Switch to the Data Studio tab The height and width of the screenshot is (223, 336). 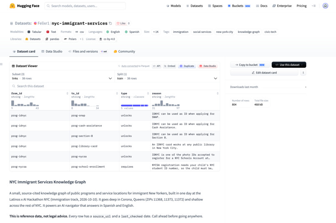click(x=52, y=51)
